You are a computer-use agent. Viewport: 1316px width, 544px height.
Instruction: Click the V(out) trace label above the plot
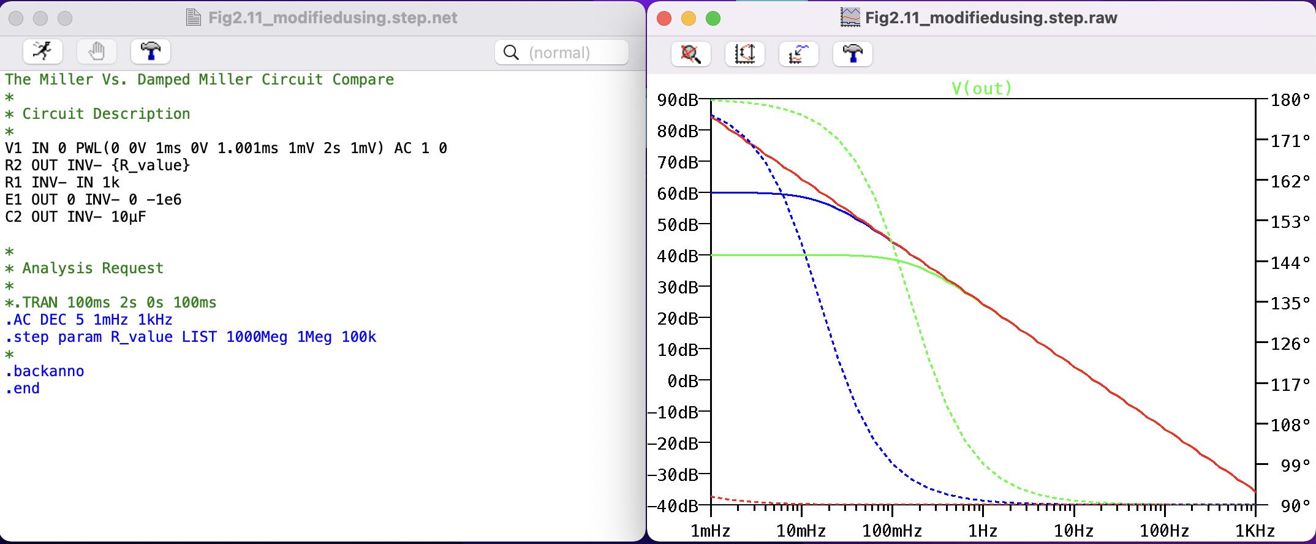click(982, 89)
